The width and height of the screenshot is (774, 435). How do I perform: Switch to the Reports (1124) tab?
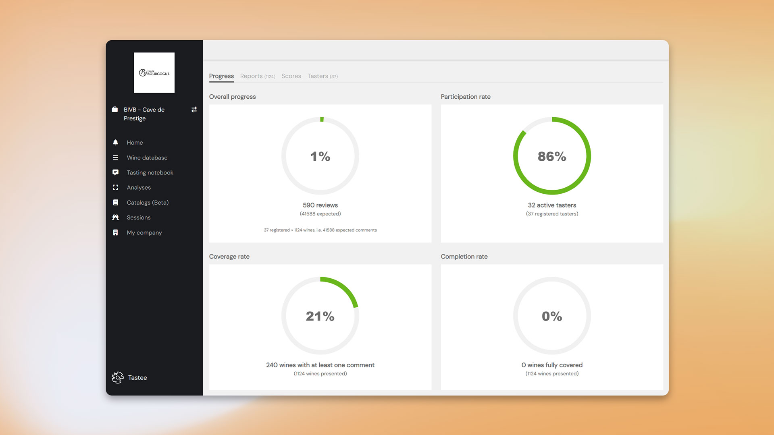coord(258,76)
